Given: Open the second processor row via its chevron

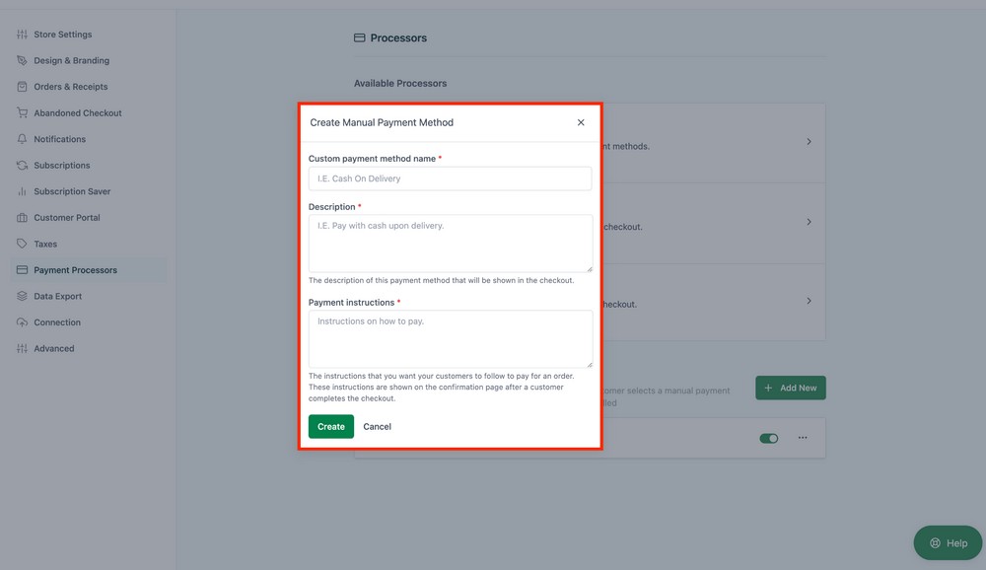Looking at the screenshot, I should [809, 221].
